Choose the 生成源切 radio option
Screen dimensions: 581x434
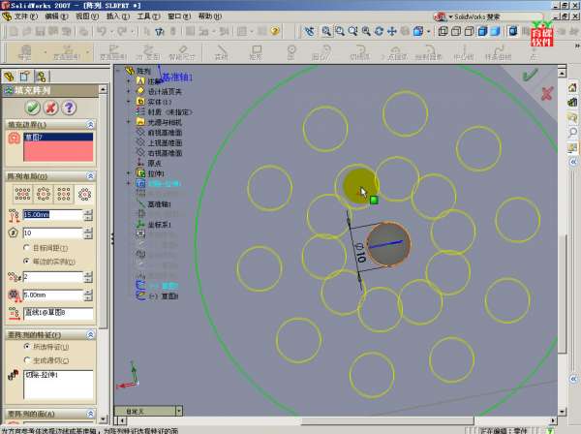(25, 359)
